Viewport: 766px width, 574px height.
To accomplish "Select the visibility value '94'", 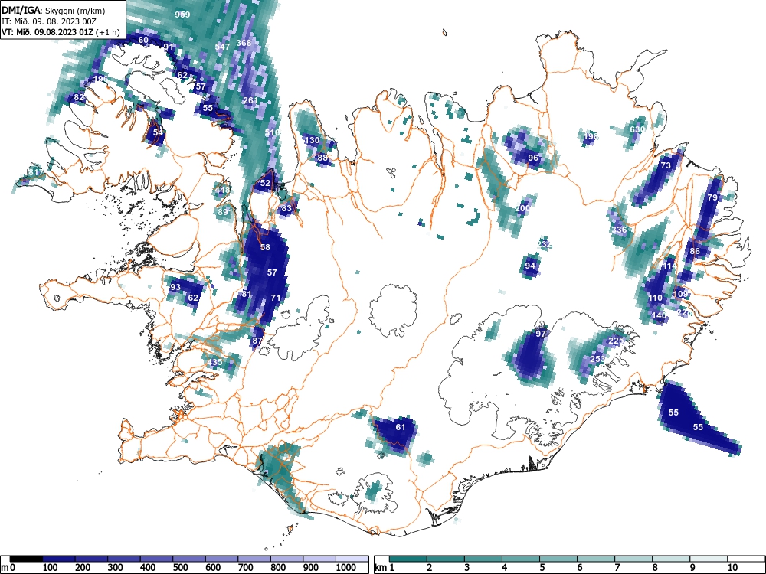I will (x=530, y=266).
